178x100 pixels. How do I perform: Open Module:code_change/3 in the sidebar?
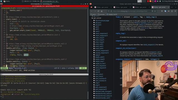click(x=103, y=91)
